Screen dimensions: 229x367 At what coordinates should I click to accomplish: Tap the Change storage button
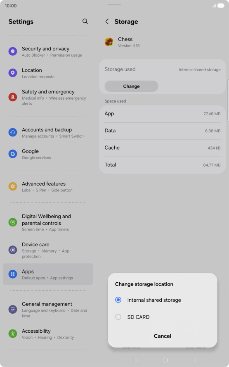pos(131,86)
